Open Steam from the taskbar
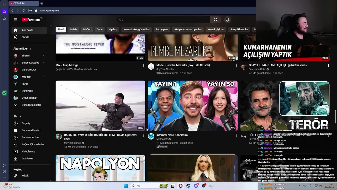This screenshot has width=337, height=190. click(188, 186)
